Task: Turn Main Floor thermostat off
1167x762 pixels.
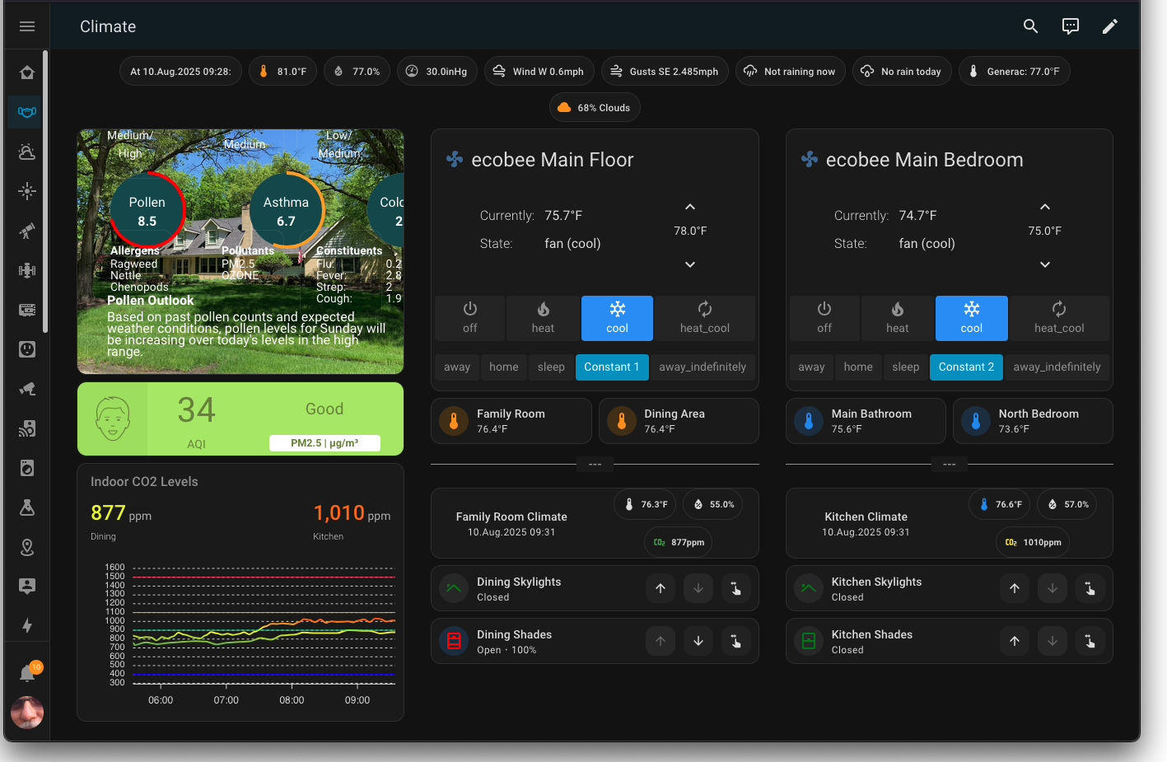Action: point(470,318)
